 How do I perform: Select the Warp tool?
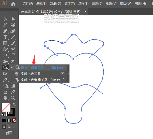(5, 61)
